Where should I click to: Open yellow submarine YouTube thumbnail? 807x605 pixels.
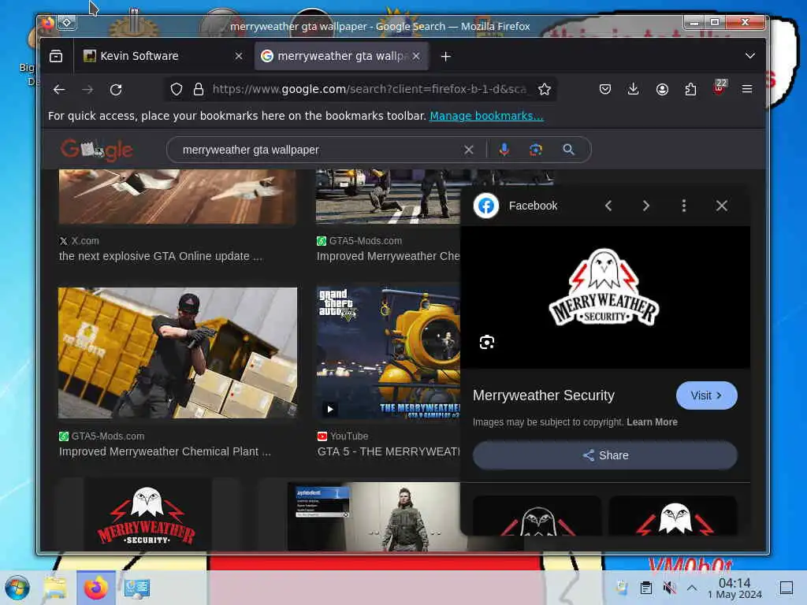click(x=389, y=353)
